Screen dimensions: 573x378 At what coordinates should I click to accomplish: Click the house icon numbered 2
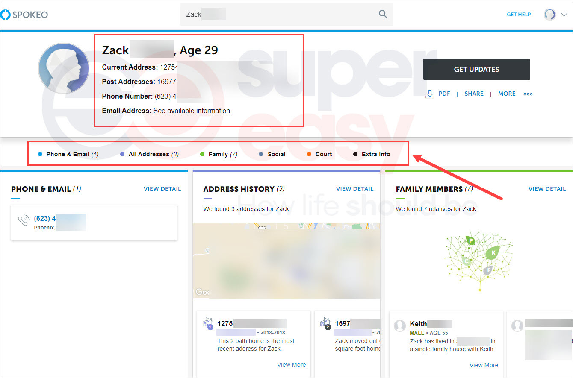(x=325, y=323)
